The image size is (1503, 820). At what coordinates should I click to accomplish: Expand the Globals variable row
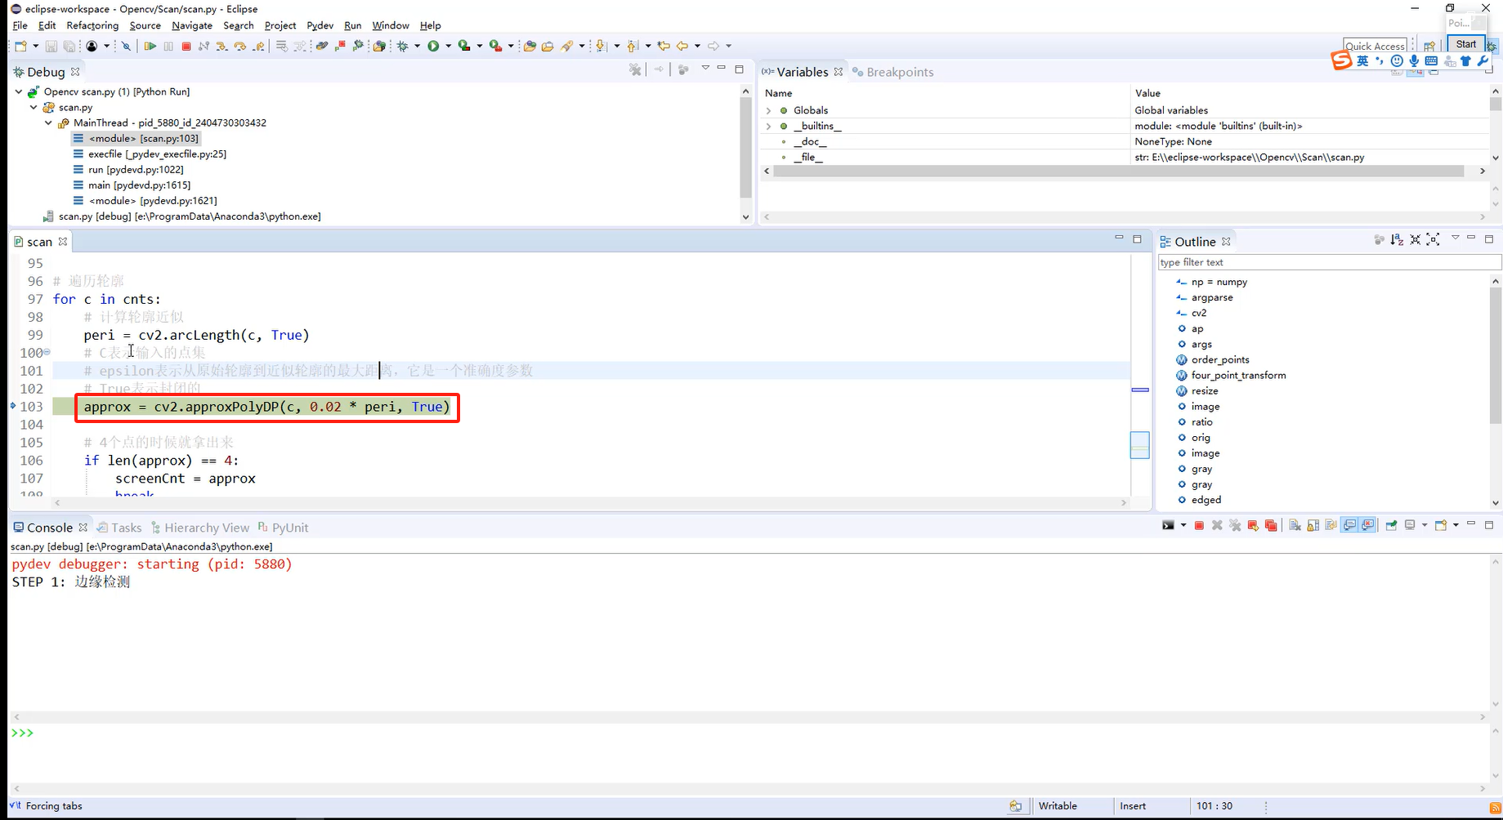[768, 110]
